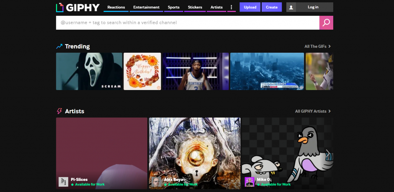Click the Artists section heading
This screenshot has width=394, height=192.
(x=75, y=111)
